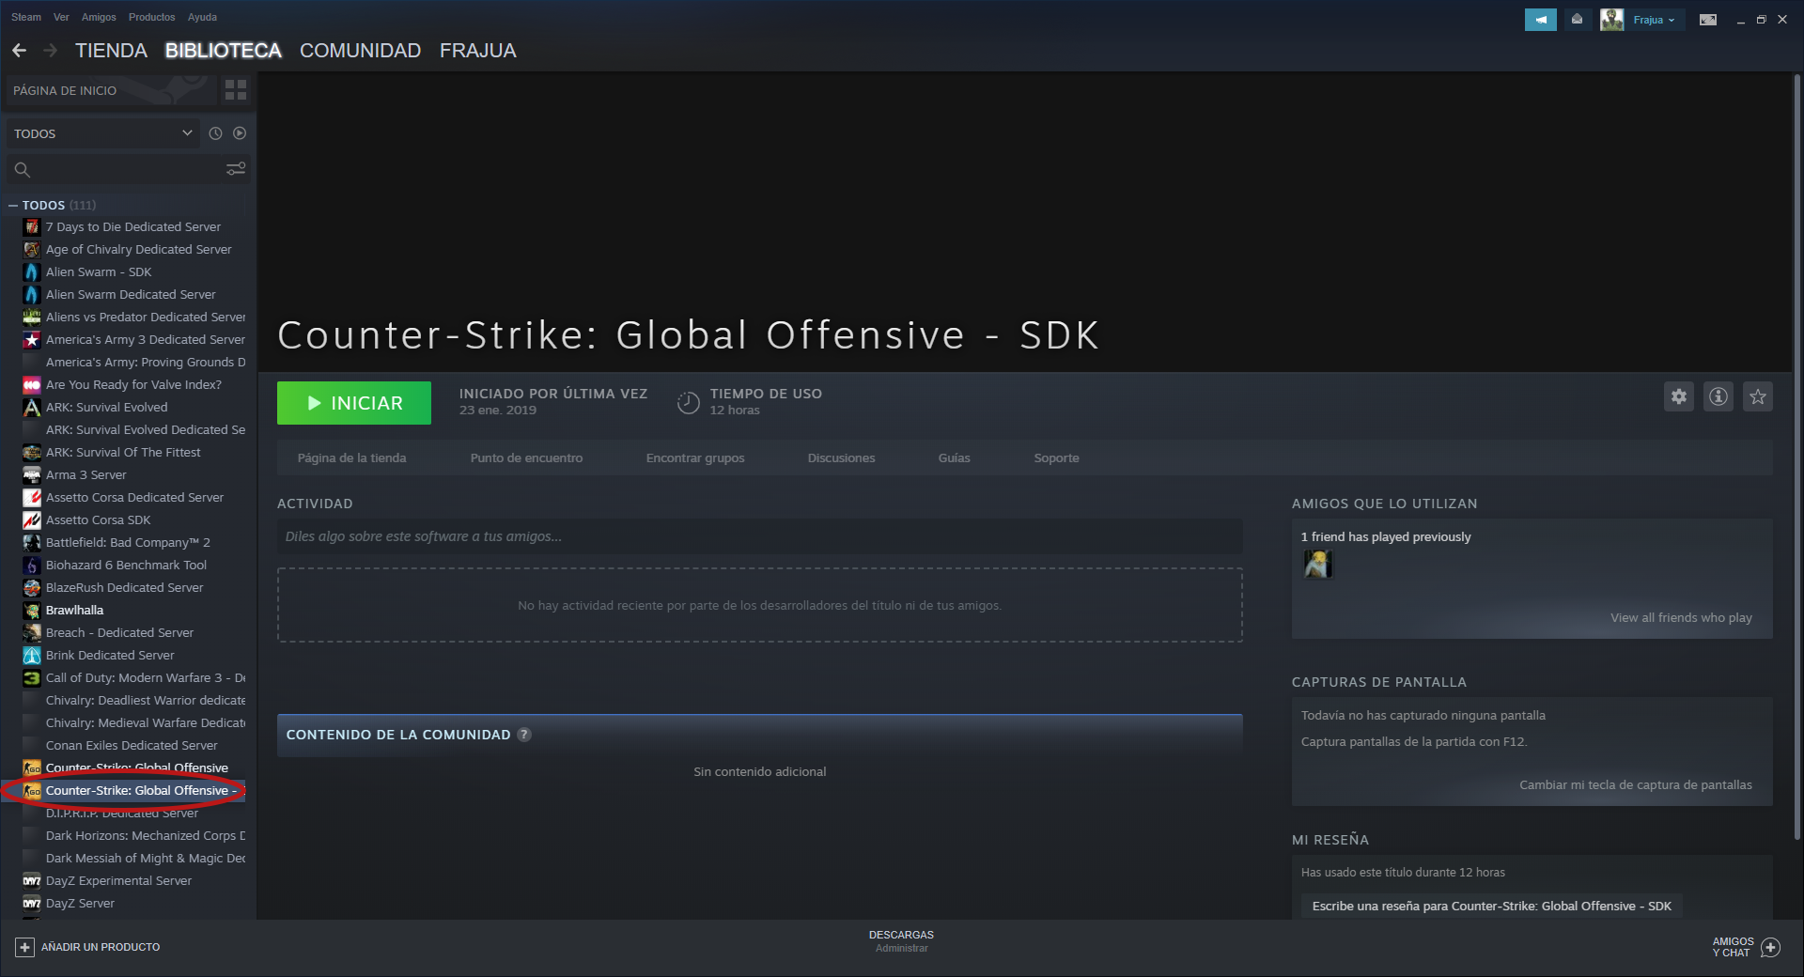Select Age of Chivalry Dedicated Server
The height and width of the screenshot is (977, 1804).
pyautogui.click(x=133, y=250)
